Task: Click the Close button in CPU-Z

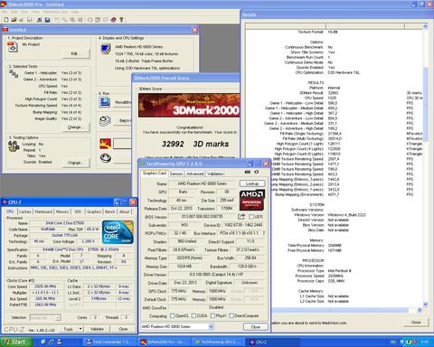Action: [x=123, y=329]
